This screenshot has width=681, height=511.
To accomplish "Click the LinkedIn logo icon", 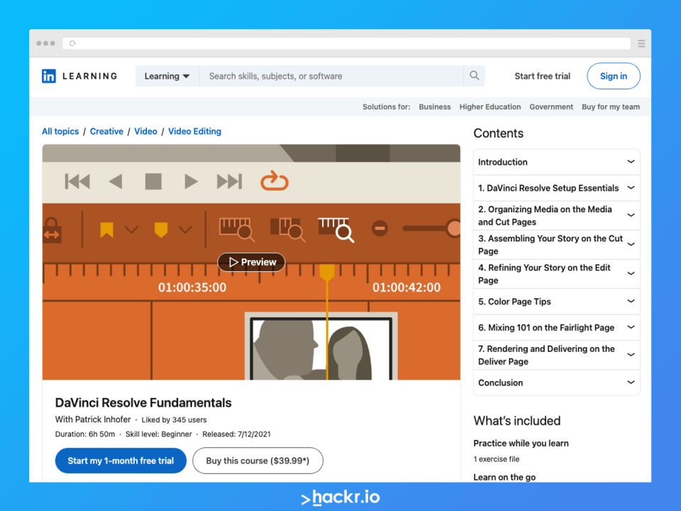I will point(49,76).
